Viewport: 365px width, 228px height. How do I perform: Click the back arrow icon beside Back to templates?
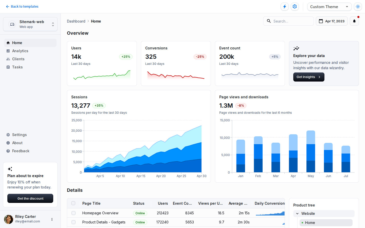point(8,7)
